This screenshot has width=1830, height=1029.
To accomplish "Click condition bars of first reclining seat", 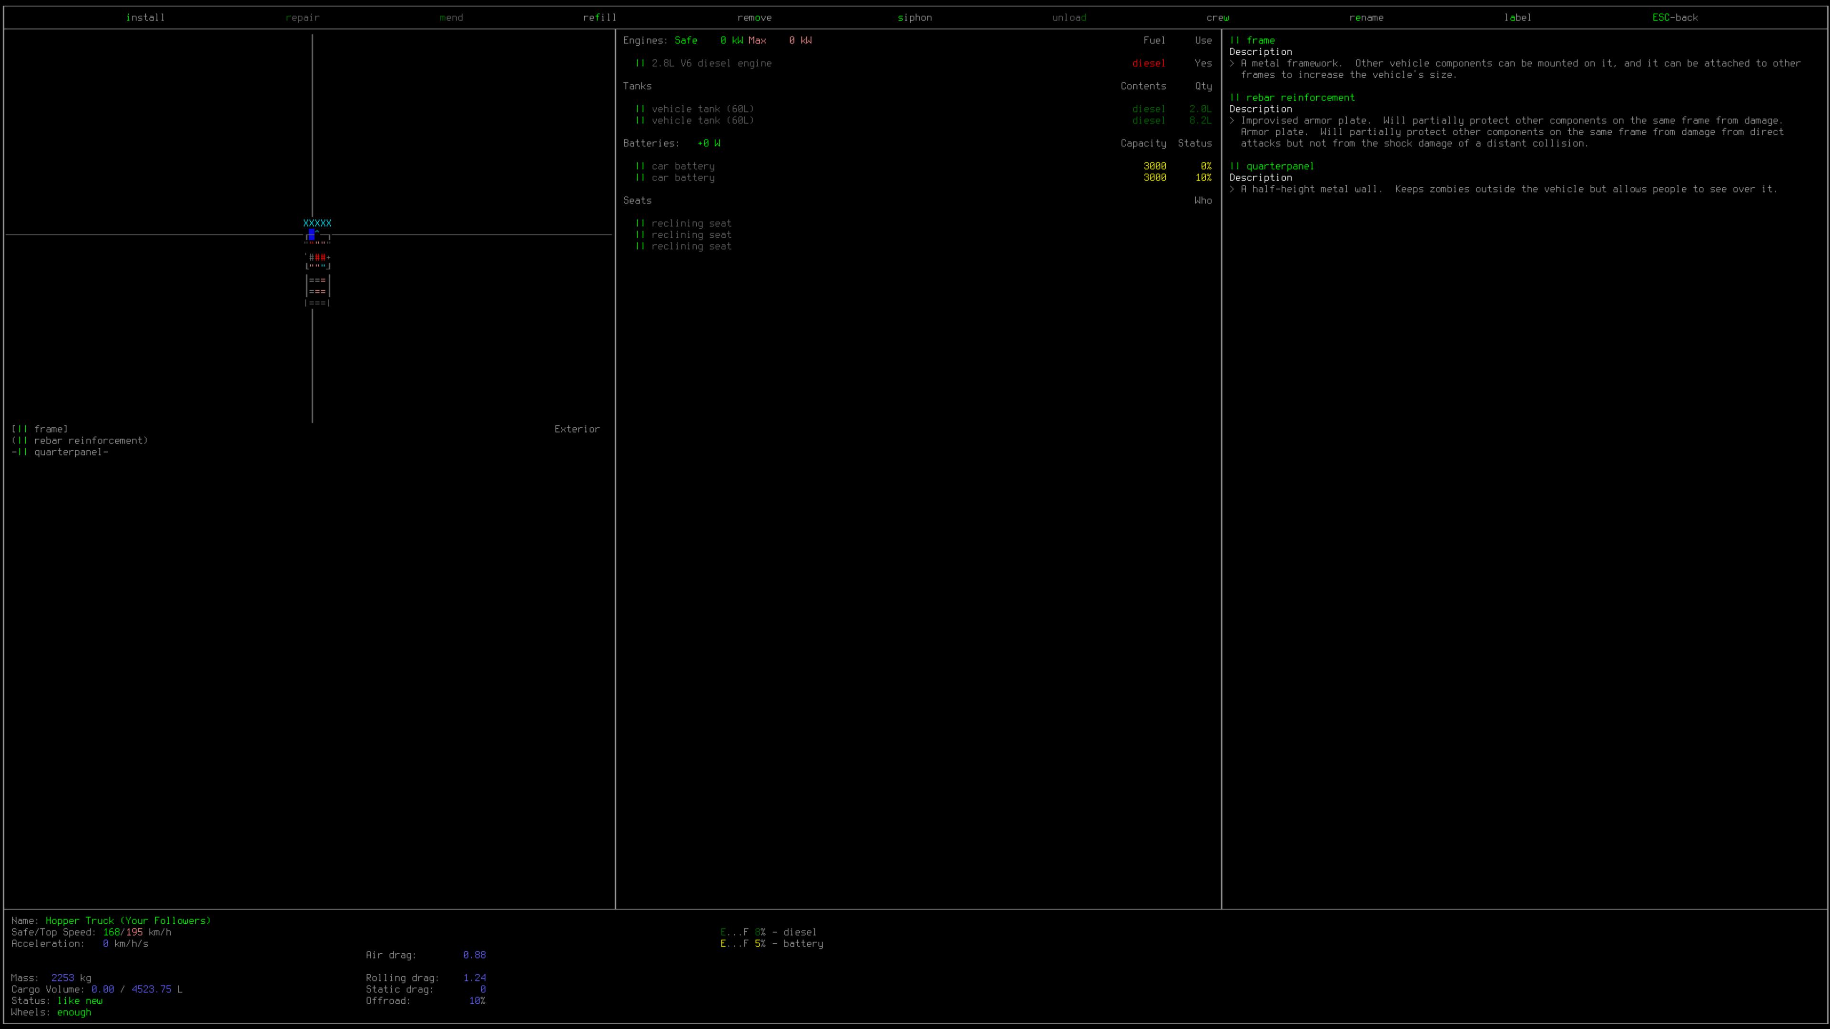I will (640, 223).
